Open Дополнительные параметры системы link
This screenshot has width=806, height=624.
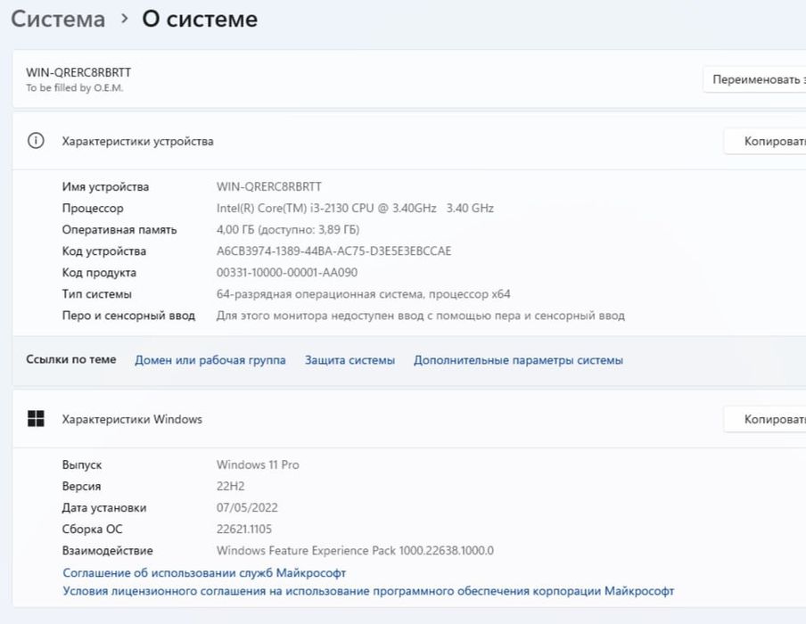click(518, 360)
